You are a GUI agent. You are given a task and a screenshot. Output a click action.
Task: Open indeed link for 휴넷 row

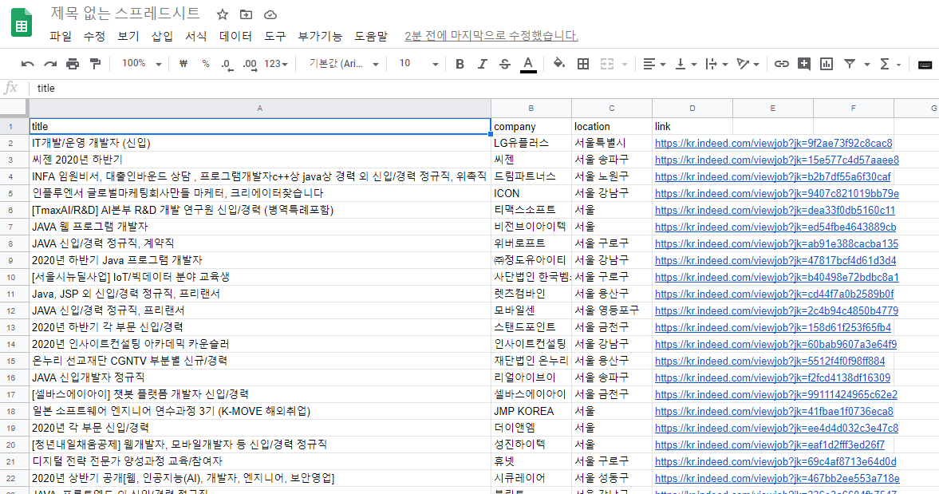[775, 461]
